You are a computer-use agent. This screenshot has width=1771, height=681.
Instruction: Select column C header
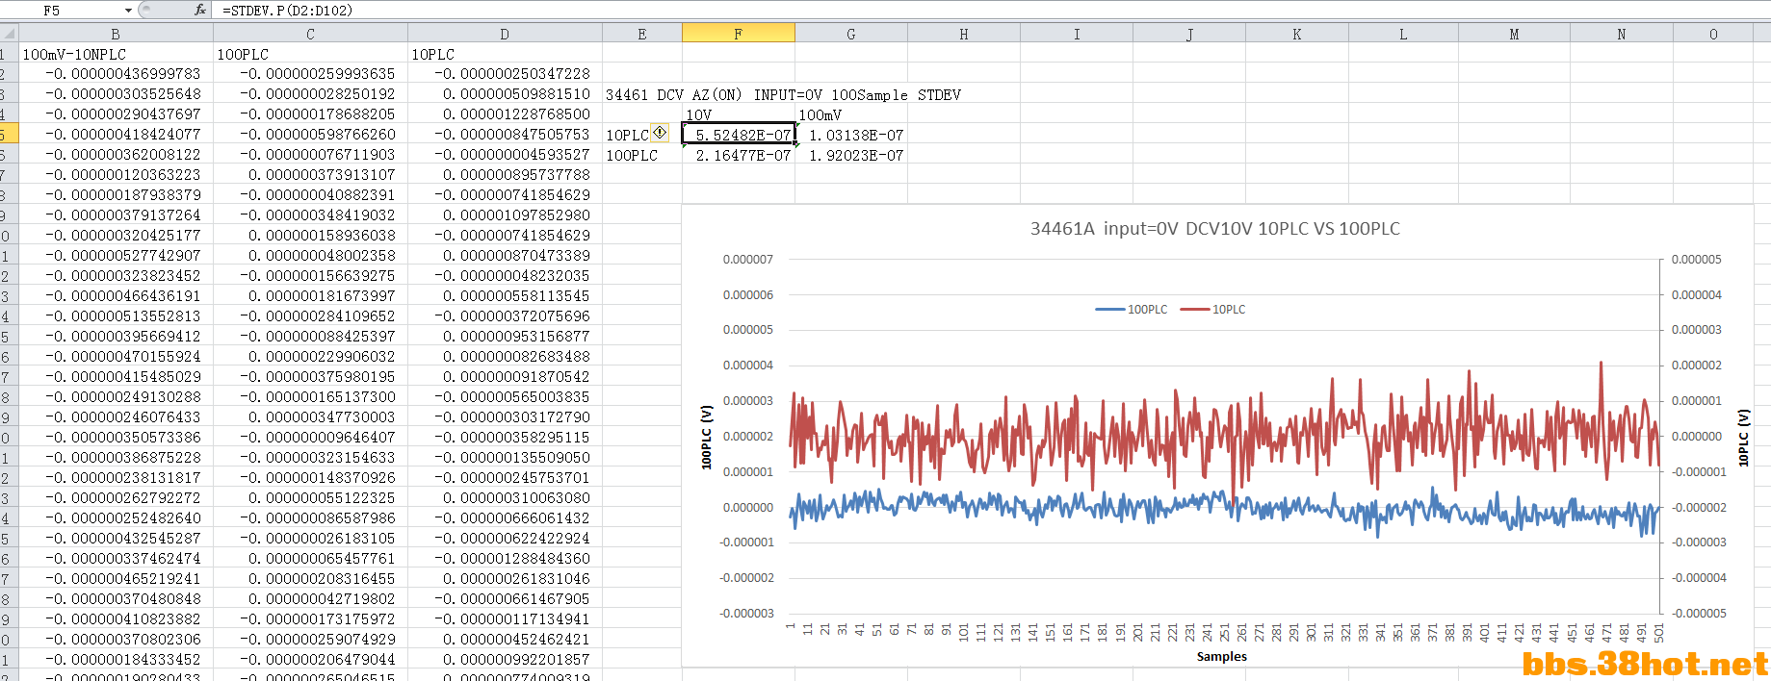click(310, 34)
